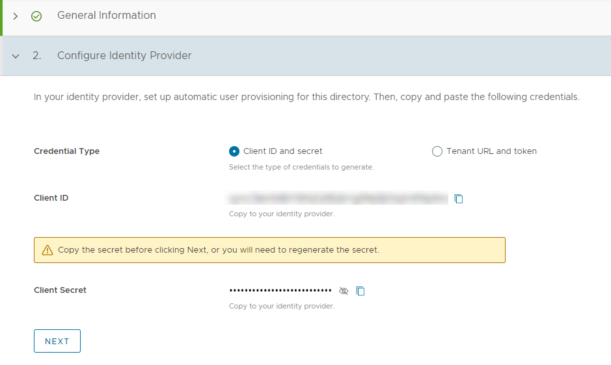Screen dimensions: 611x365
Task: Click the copy secret warning message text
Action: (218, 250)
